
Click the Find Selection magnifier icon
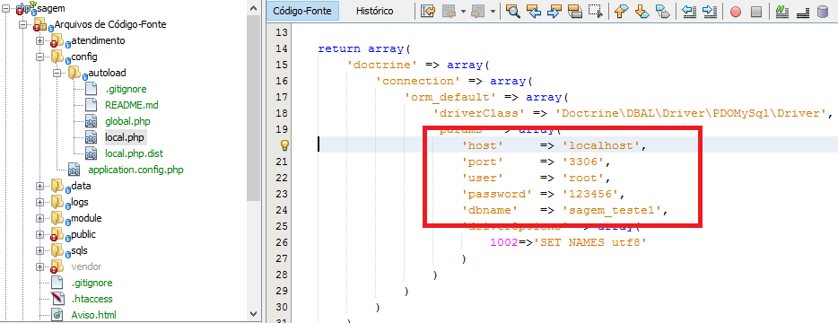pyautogui.click(x=513, y=12)
